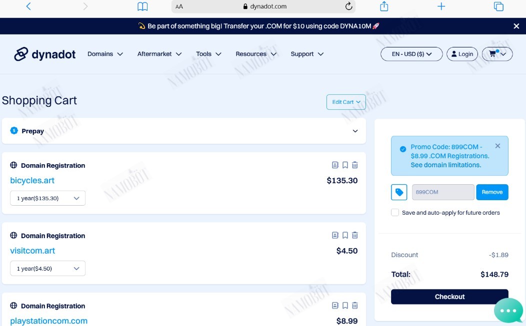The image size is (526, 326).
Task: Open the Domains menu
Action: [x=105, y=54]
